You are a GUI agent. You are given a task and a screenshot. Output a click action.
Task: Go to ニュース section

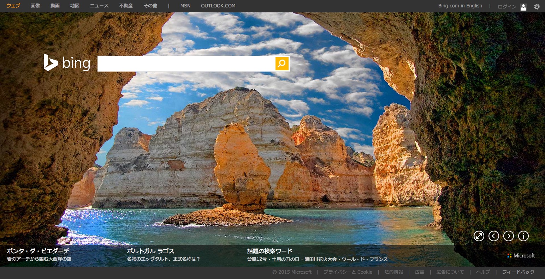point(99,6)
